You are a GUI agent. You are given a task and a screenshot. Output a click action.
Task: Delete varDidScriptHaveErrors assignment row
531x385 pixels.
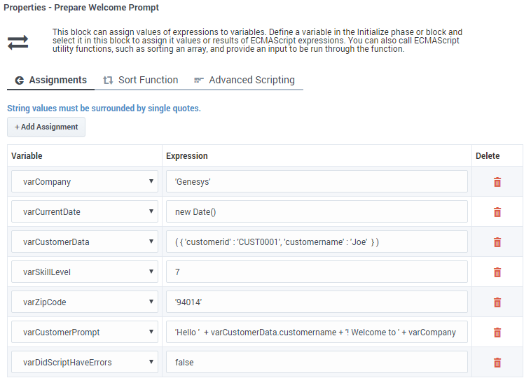point(497,363)
